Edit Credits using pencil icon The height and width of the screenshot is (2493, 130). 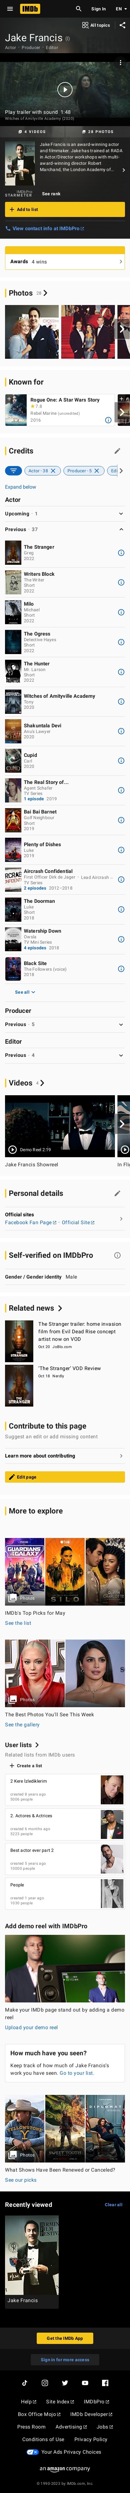pyautogui.click(x=117, y=451)
